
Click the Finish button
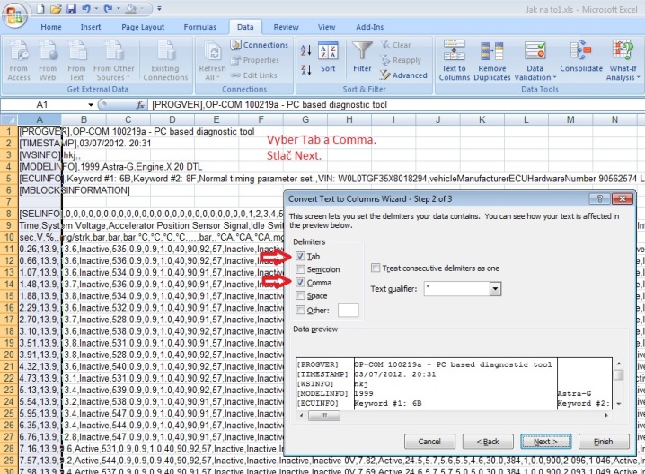[x=604, y=442]
